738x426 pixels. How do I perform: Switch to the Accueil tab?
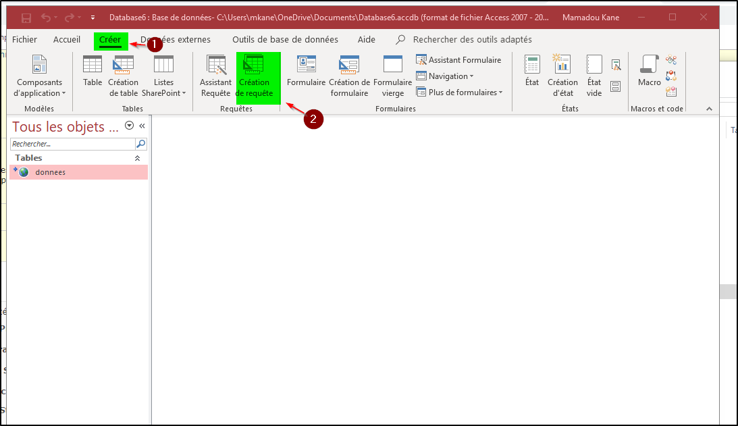click(x=67, y=40)
